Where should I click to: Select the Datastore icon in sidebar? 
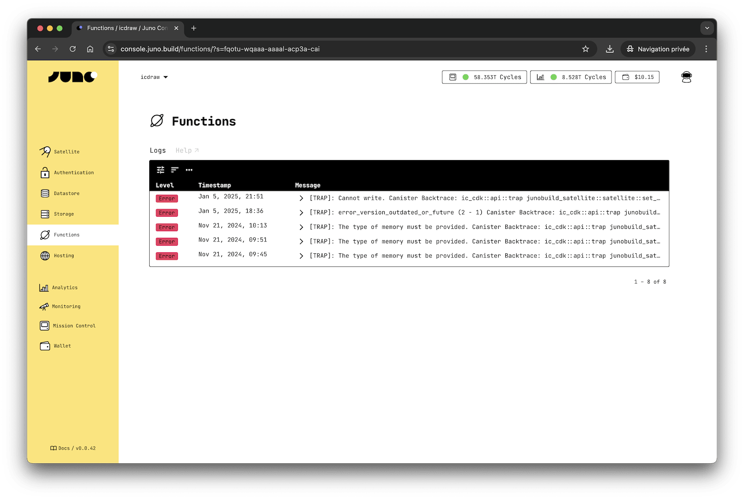pos(45,193)
